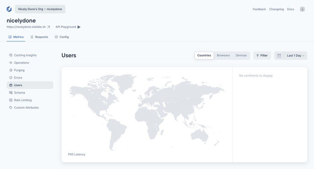This screenshot has width=314, height=169.
Task: Click the calendar icon for date range
Action: pyautogui.click(x=279, y=56)
